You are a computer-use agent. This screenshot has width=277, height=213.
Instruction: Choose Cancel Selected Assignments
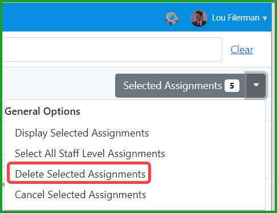pyautogui.click(x=80, y=195)
